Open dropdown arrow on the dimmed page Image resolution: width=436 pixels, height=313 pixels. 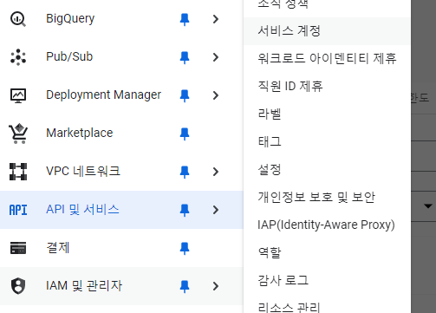[428, 206]
